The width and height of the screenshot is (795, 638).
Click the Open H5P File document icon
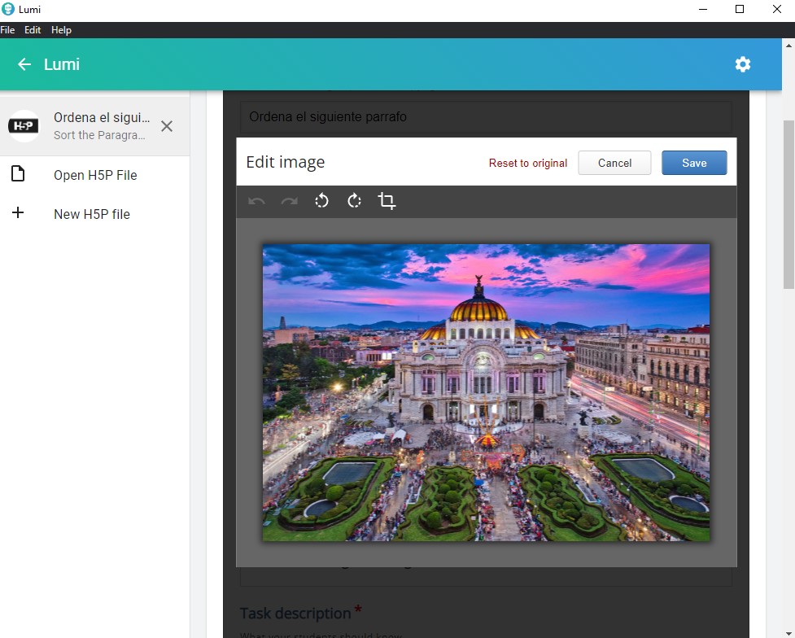click(18, 174)
